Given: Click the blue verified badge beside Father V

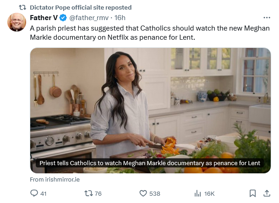Looking at the screenshot, I should pos(63,18).
